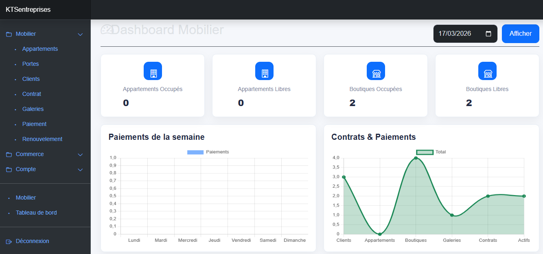Open the calendar picker icon in date field

point(488,34)
